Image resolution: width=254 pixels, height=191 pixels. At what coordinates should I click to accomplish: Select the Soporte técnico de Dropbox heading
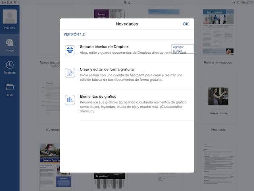point(104,47)
